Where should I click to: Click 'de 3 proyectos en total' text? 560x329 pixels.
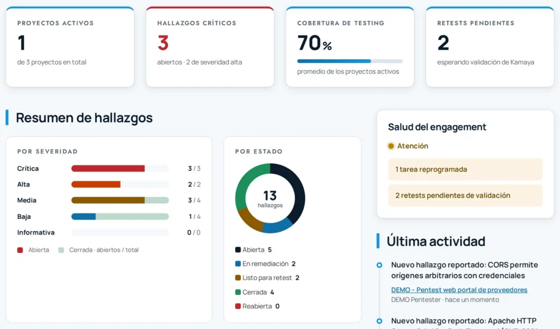pyautogui.click(x=52, y=62)
